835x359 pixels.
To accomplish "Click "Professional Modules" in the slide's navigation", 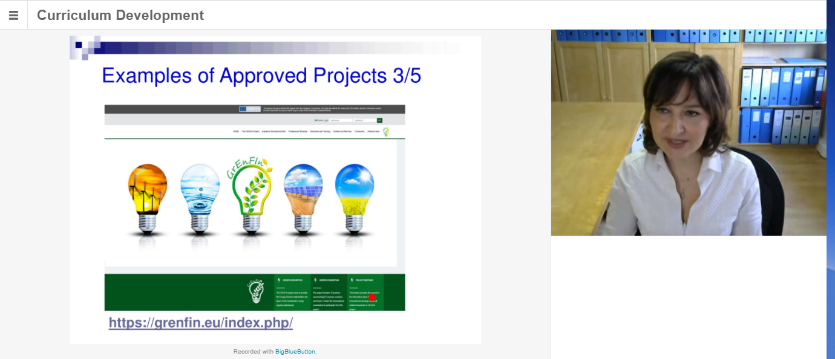I will click(x=298, y=131).
